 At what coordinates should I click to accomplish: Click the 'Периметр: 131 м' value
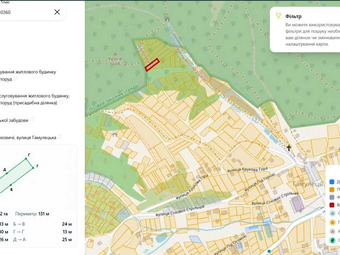click(x=32, y=214)
